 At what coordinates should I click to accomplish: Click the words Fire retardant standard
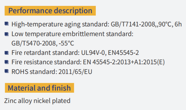coord(45,53)
